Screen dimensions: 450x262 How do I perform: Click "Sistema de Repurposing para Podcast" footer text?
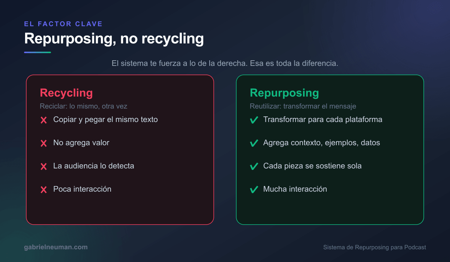tap(375, 247)
